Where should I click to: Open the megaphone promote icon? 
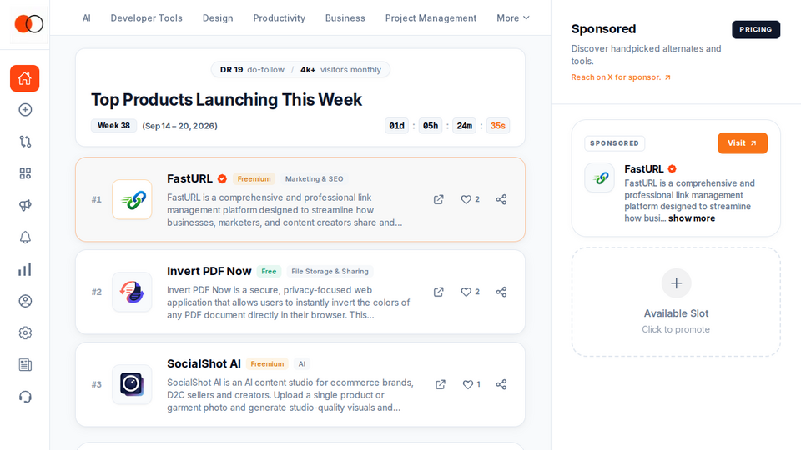(25, 205)
